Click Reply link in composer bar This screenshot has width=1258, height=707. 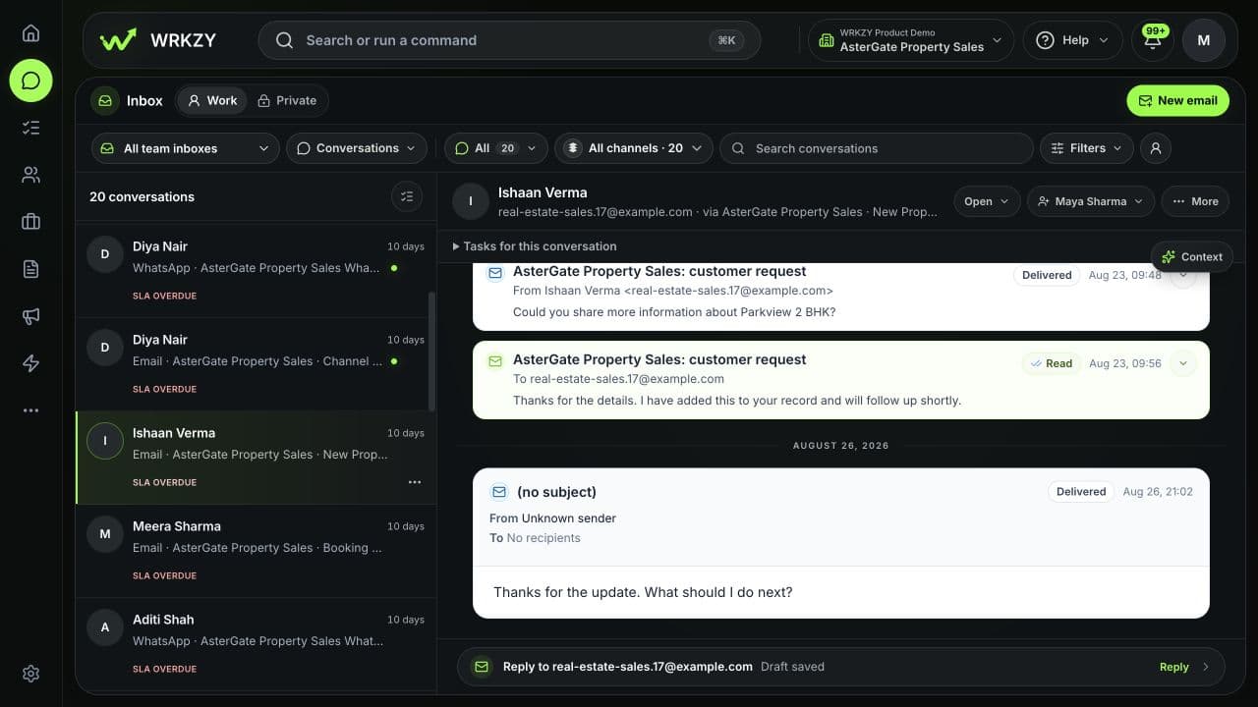click(1173, 667)
